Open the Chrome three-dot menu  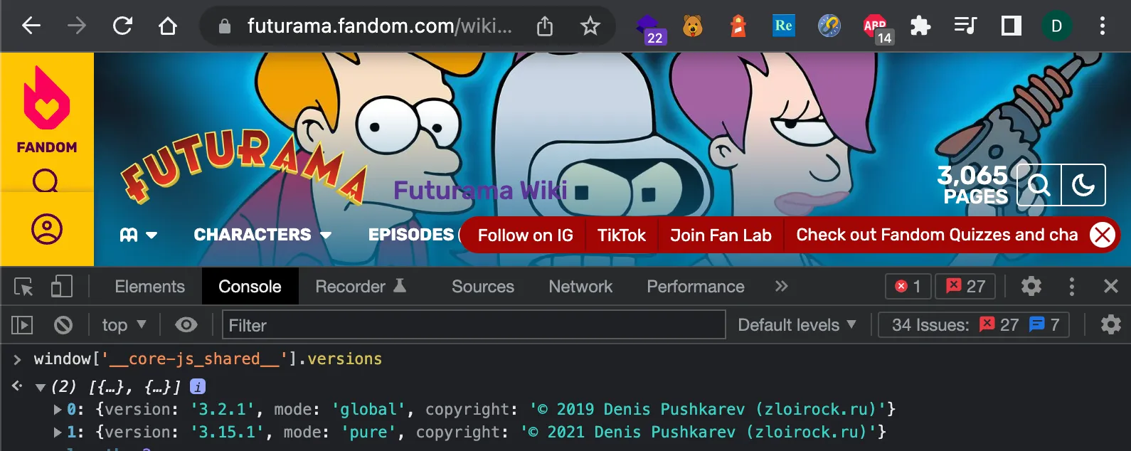(x=1103, y=26)
